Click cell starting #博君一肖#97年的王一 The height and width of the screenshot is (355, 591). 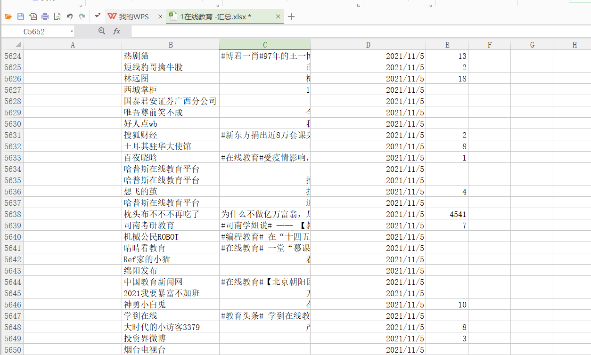265,56
